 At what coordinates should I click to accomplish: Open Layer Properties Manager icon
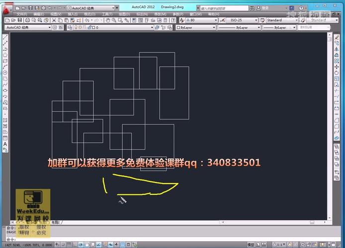[x=70, y=27]
